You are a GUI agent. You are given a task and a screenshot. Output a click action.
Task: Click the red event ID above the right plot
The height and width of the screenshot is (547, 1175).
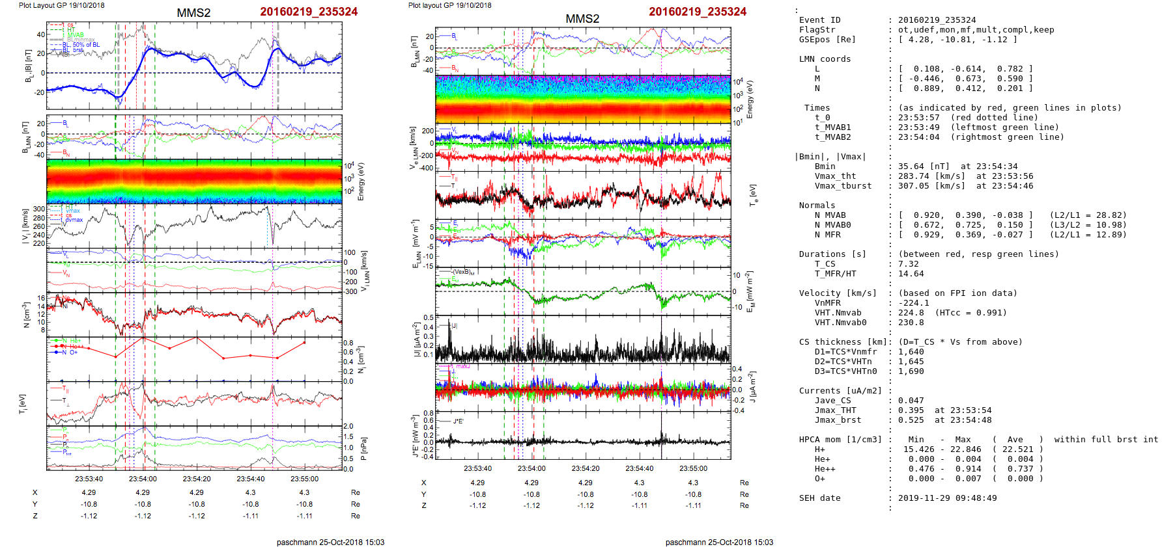697,12
